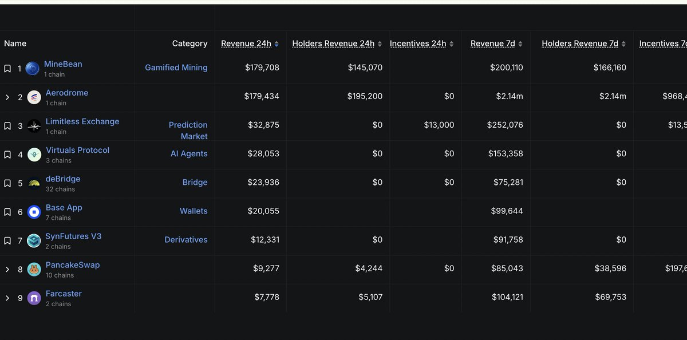Click the deBridge logo icon

34,183
